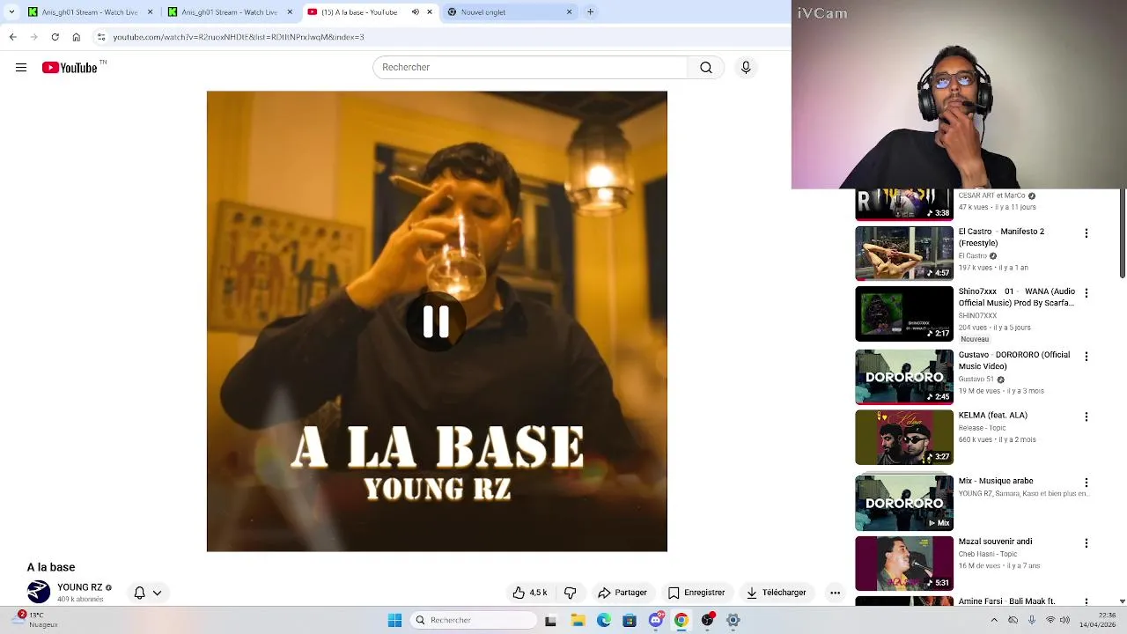Click the Chrome icon in the taskbar
The height and width of the screenshot is (634, 1127).
click(681, 620)
